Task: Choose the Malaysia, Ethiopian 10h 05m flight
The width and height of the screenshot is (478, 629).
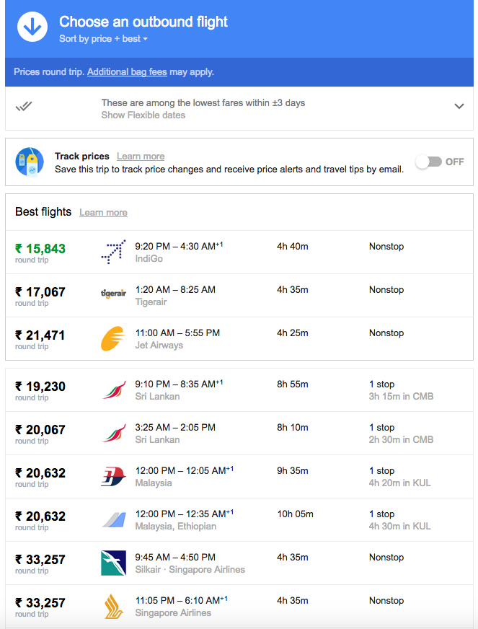Action: 239,520
